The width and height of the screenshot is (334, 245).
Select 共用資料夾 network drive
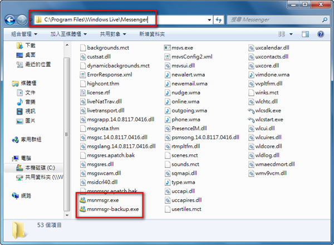click(x=40, y=177)
